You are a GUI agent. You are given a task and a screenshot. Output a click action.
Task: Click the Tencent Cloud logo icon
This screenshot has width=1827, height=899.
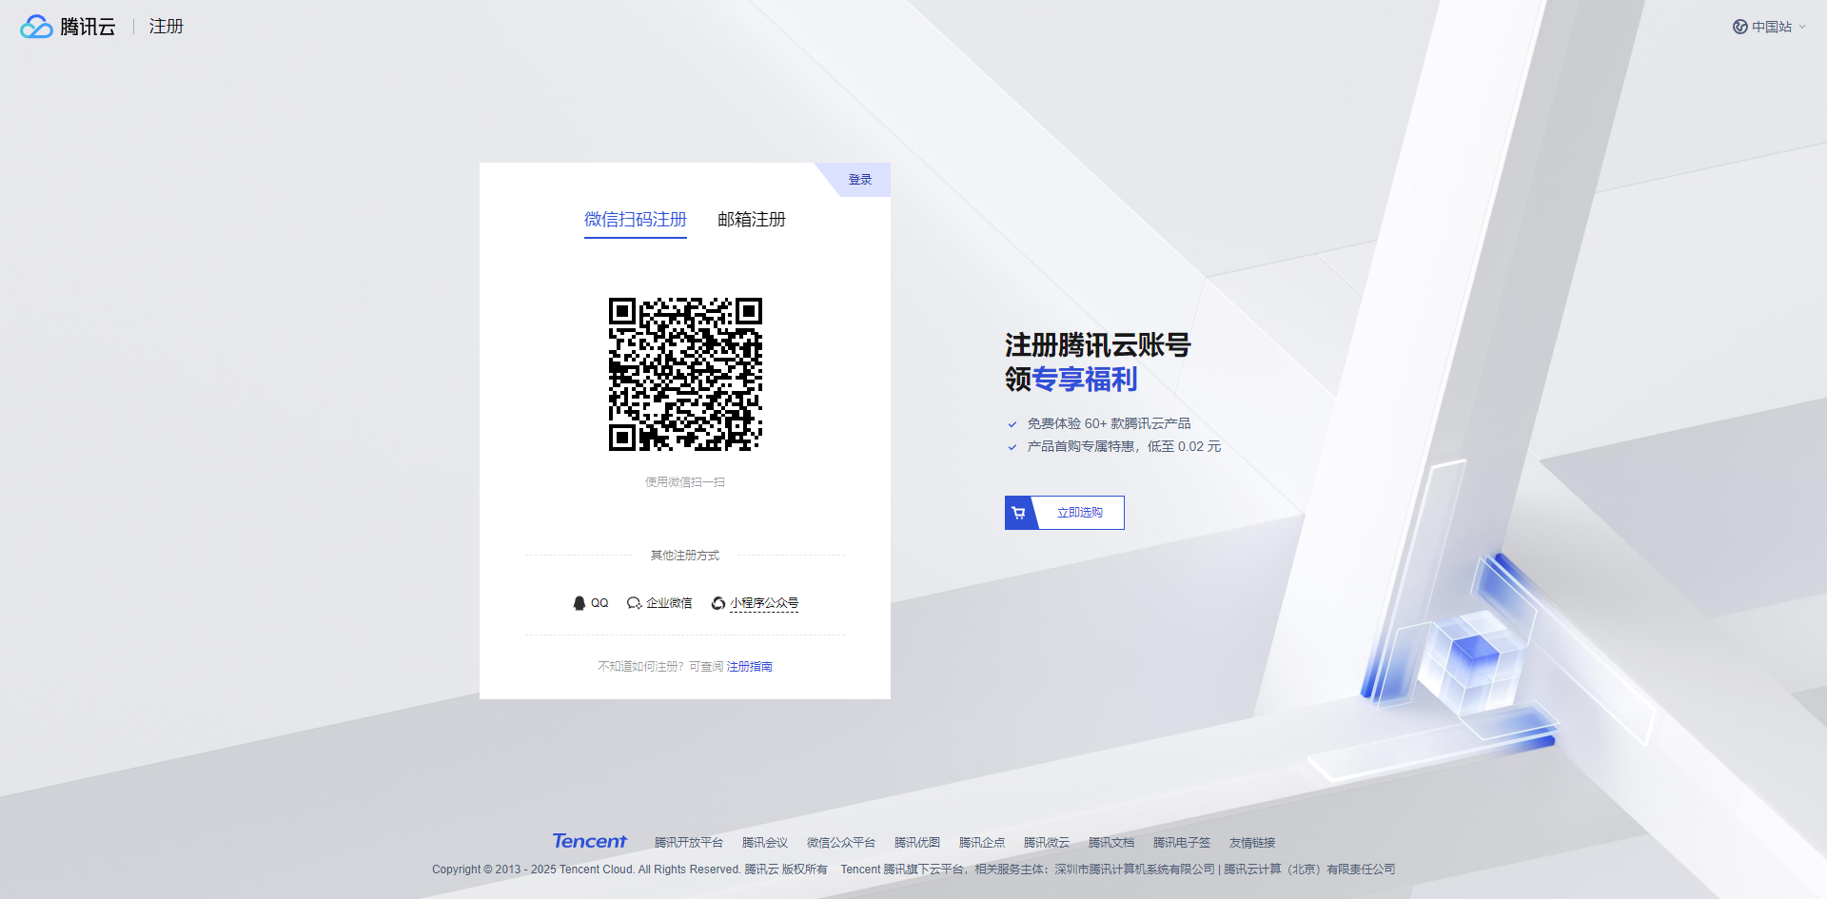click(36, 27)
